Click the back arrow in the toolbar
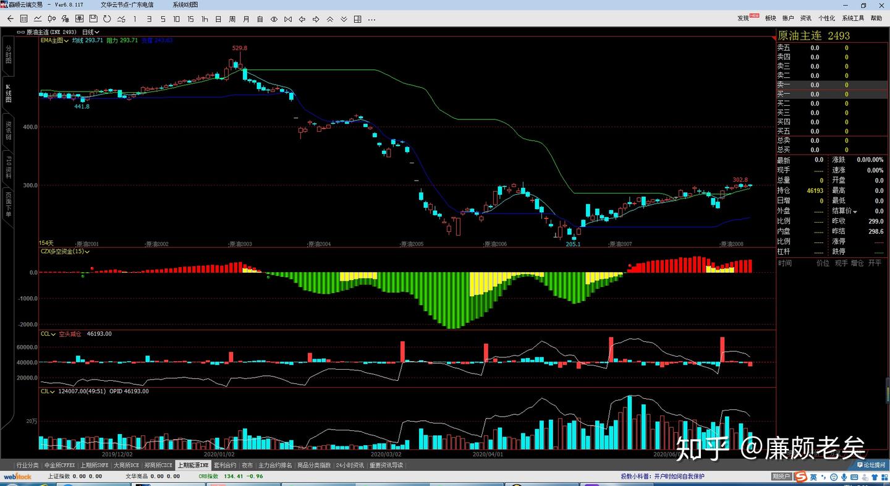This screenshot has height=486, width=890. tap(10, 19)
